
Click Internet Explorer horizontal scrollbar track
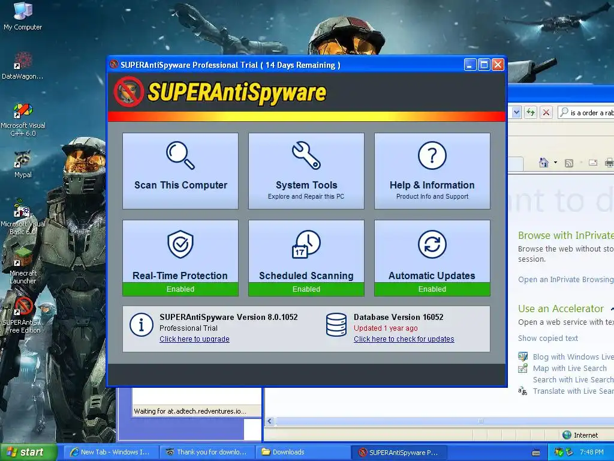[444, 421]
